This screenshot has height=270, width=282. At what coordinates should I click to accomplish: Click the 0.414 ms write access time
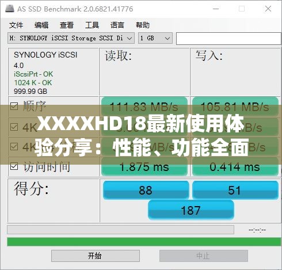tap(235, 166)
